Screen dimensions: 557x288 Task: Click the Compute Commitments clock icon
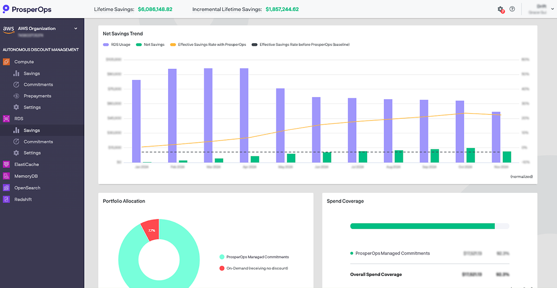(x=16, y=84)
